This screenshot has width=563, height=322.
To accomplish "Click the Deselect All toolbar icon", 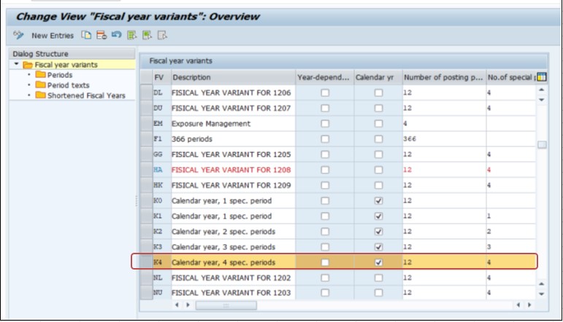I will tap(162, 35).
